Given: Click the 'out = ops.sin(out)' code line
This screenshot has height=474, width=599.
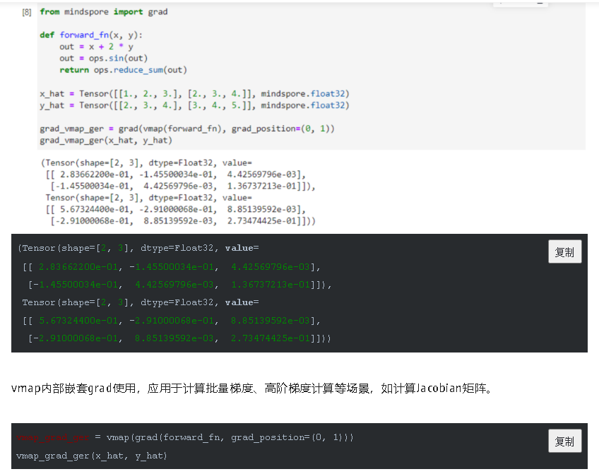Looking at the screenshot, I should pyautogui.click(x=103, y=58).
